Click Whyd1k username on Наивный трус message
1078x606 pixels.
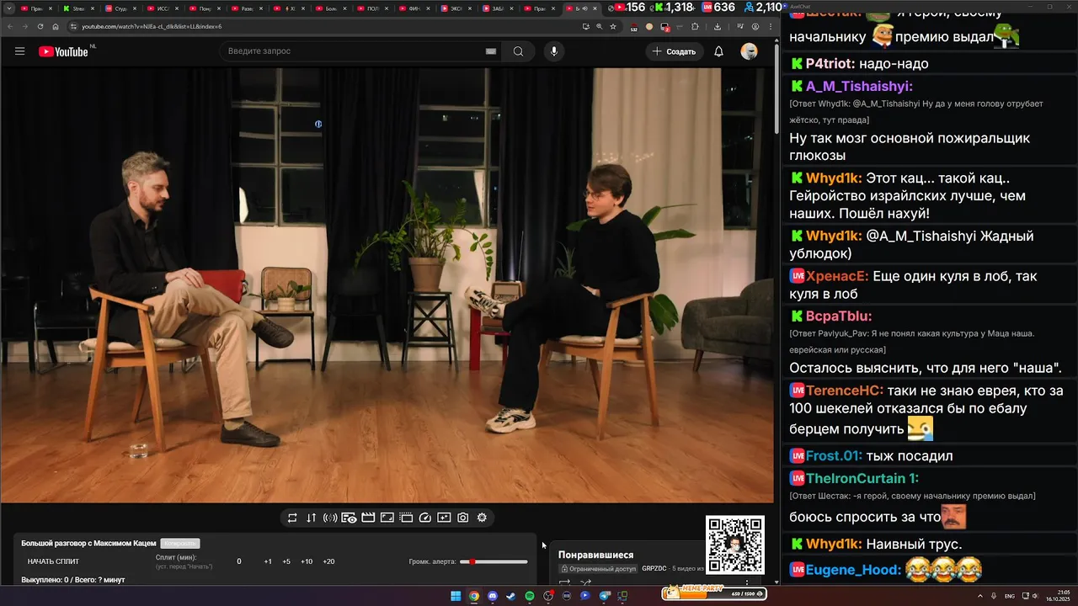pyautogui.click(x=834, y=544)
